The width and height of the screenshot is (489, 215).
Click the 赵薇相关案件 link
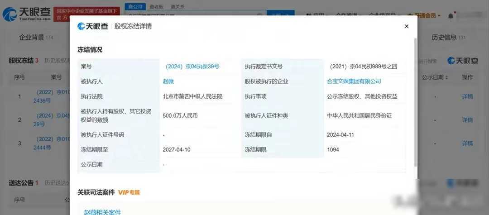pos(103,212)
